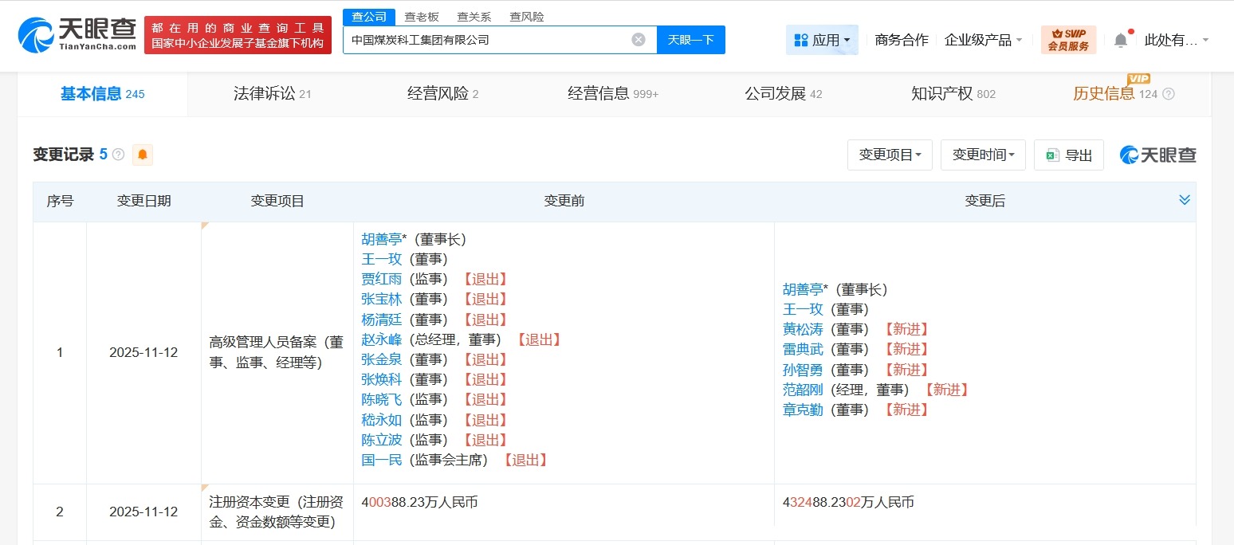Collapse the table via the double-chevron icon
This screenshot has height=545, width=1234.
point(1185,200)
